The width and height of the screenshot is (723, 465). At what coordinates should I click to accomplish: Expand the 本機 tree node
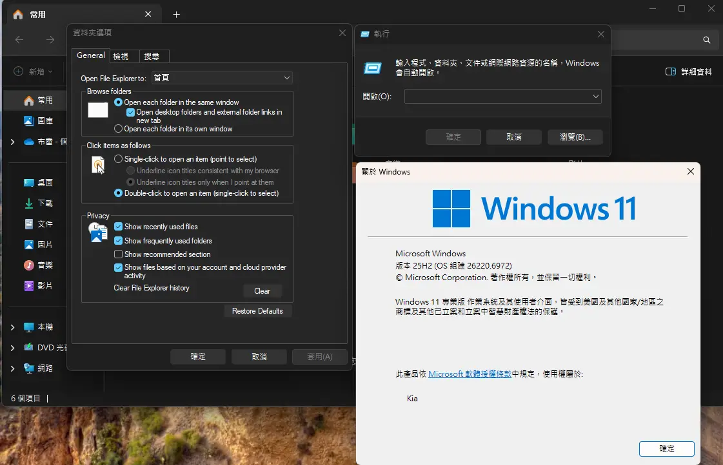pyautogui.click(x=12, y=327)
